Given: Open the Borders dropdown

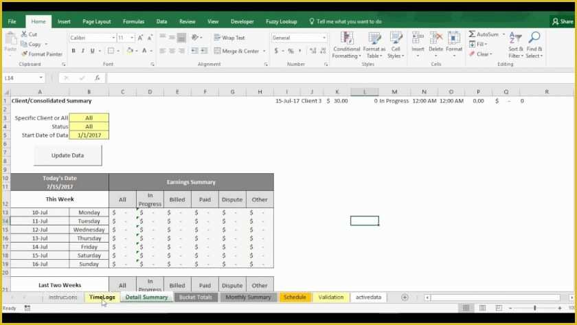Looking at the screenshot, I should pyautogui.click(x=118, y=51).
